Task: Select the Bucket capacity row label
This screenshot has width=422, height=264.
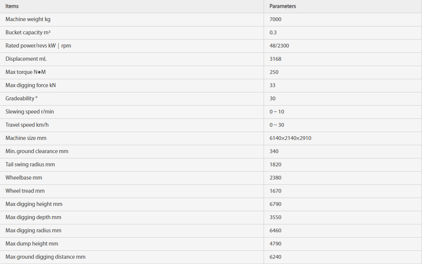Action: pyautogui.click(x=28, y=32)
